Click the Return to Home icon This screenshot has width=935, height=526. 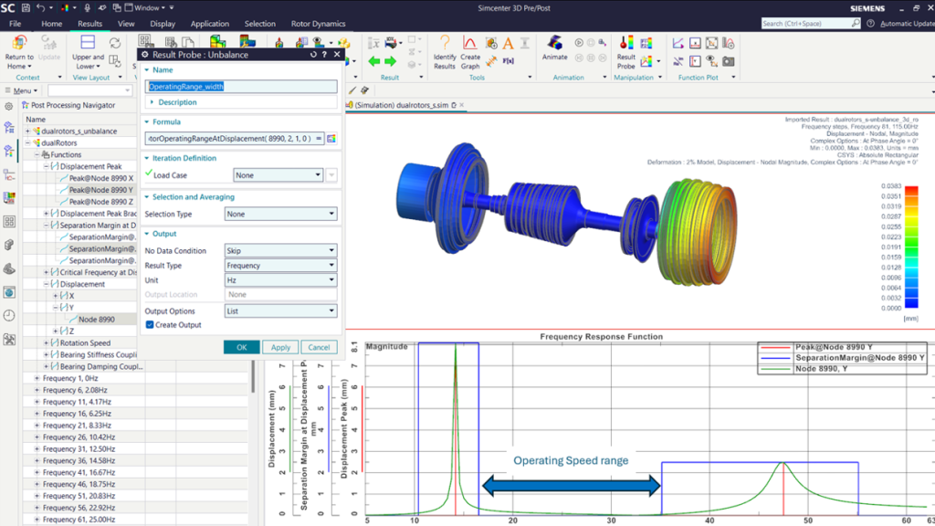[x=19, y=43]
